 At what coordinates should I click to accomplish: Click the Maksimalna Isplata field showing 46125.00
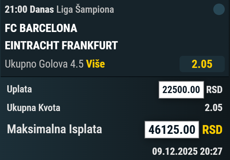click(x=172, y=130)
